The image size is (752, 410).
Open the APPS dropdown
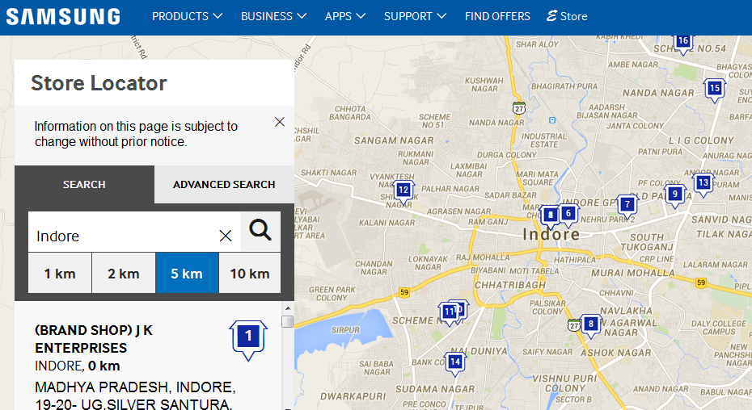(344, 16)
